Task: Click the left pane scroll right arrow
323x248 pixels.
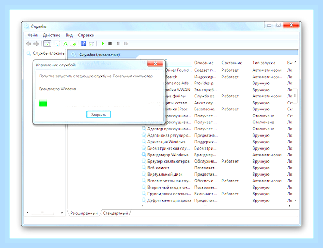Action: 62,212
